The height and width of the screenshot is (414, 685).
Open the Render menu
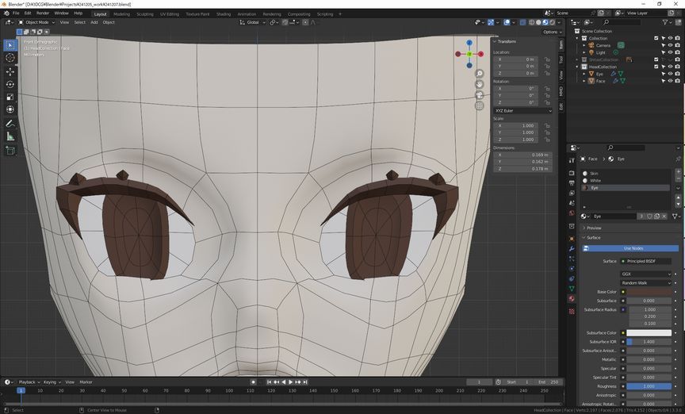43,13
